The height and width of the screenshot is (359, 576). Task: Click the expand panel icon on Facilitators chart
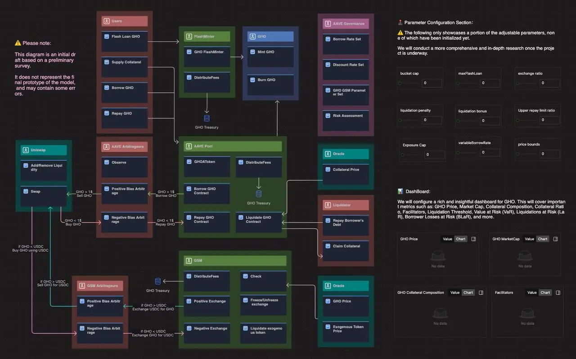[558, 293]
